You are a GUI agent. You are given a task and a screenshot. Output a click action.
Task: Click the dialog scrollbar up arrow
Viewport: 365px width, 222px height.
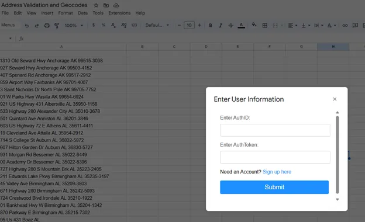[x=338, y=113]
